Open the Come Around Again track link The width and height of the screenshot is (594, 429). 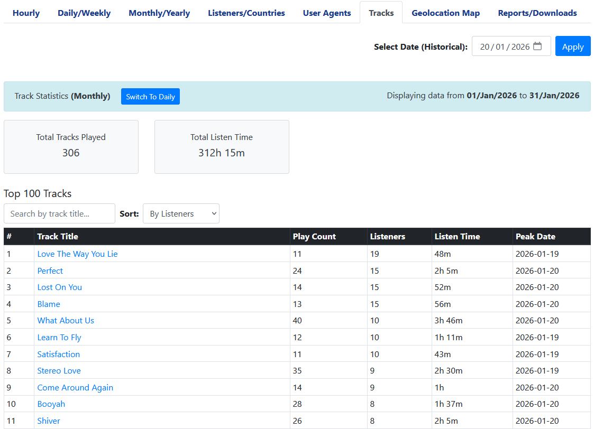[x=75, y=387]
